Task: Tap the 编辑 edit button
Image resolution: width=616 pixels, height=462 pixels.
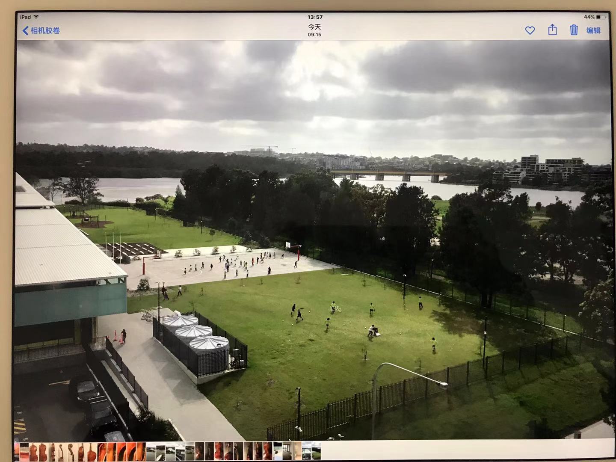Action: click(x=593, y=30)
